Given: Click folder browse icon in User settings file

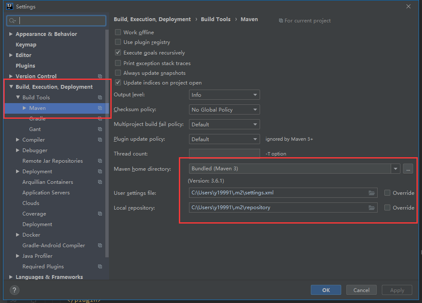Looking at the screenshot, I should 372,193.
